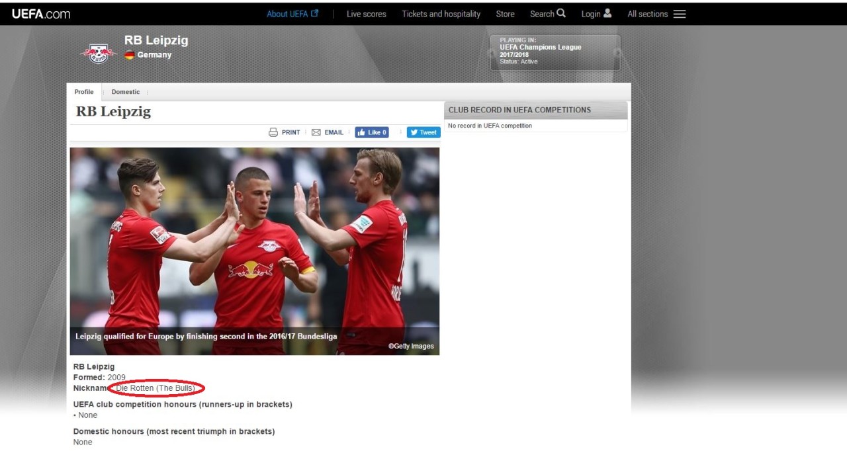Go to Live scores

pos(366,14)
